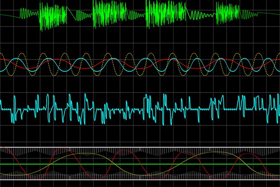Click the second red peak in bottom panel
This screenshot has height=187, width=280.
(124, 150)
